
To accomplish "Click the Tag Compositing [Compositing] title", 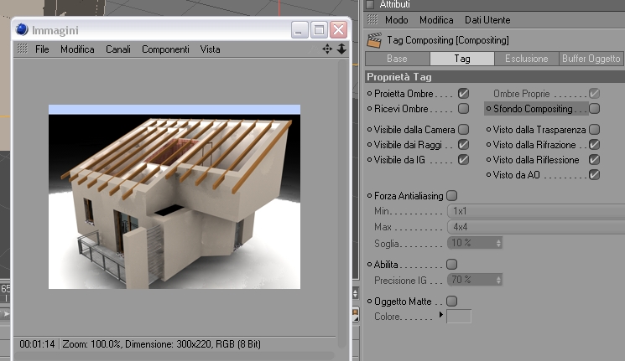I will coord(448,40).
